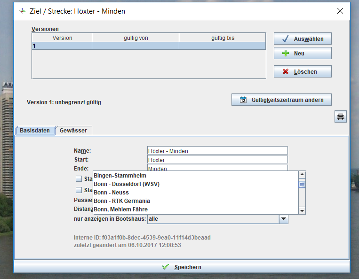Open Gültigkeitszeitraum ändern with the calendar icon
The image size is (359, 279).
click(x=281, y=100)
